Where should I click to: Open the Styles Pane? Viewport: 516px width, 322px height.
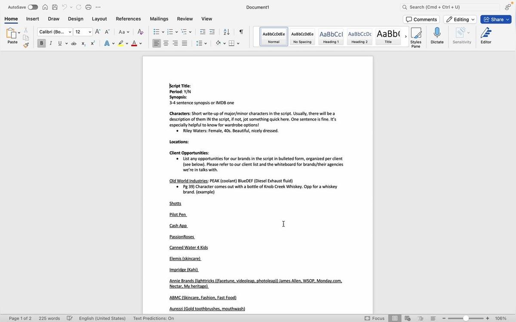coord(416,38)
